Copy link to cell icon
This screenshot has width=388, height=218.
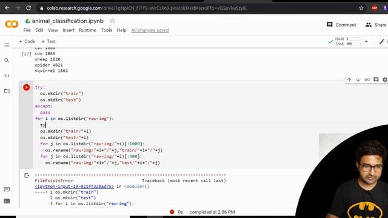click(367, 79)
